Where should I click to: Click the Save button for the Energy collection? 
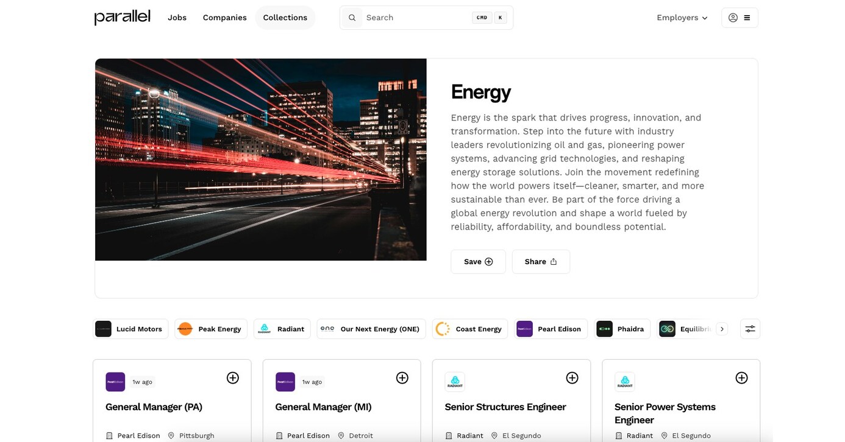click(x=478, y=261)
